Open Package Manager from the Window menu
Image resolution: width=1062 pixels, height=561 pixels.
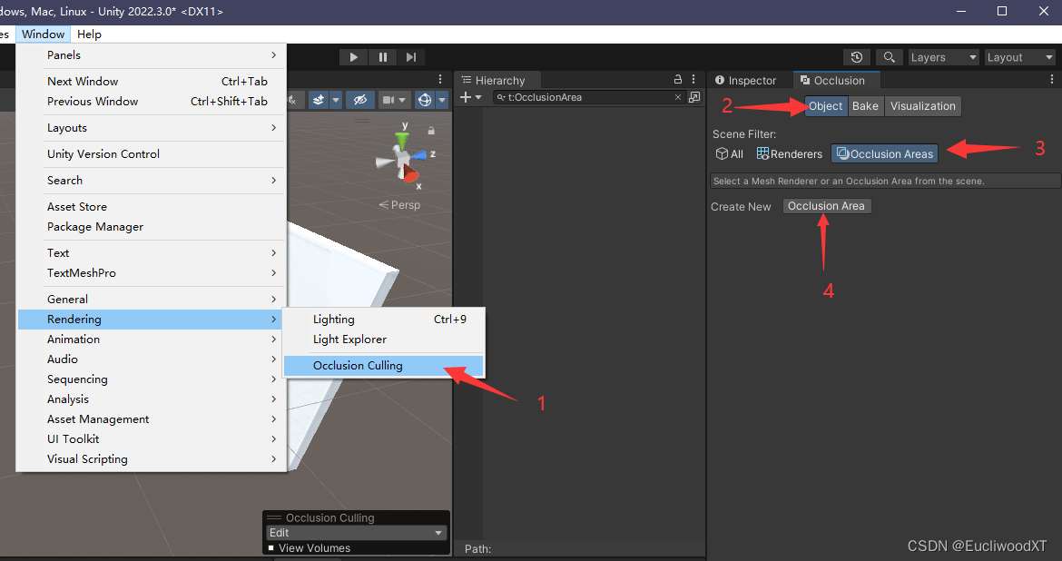[x=152, y=227]
